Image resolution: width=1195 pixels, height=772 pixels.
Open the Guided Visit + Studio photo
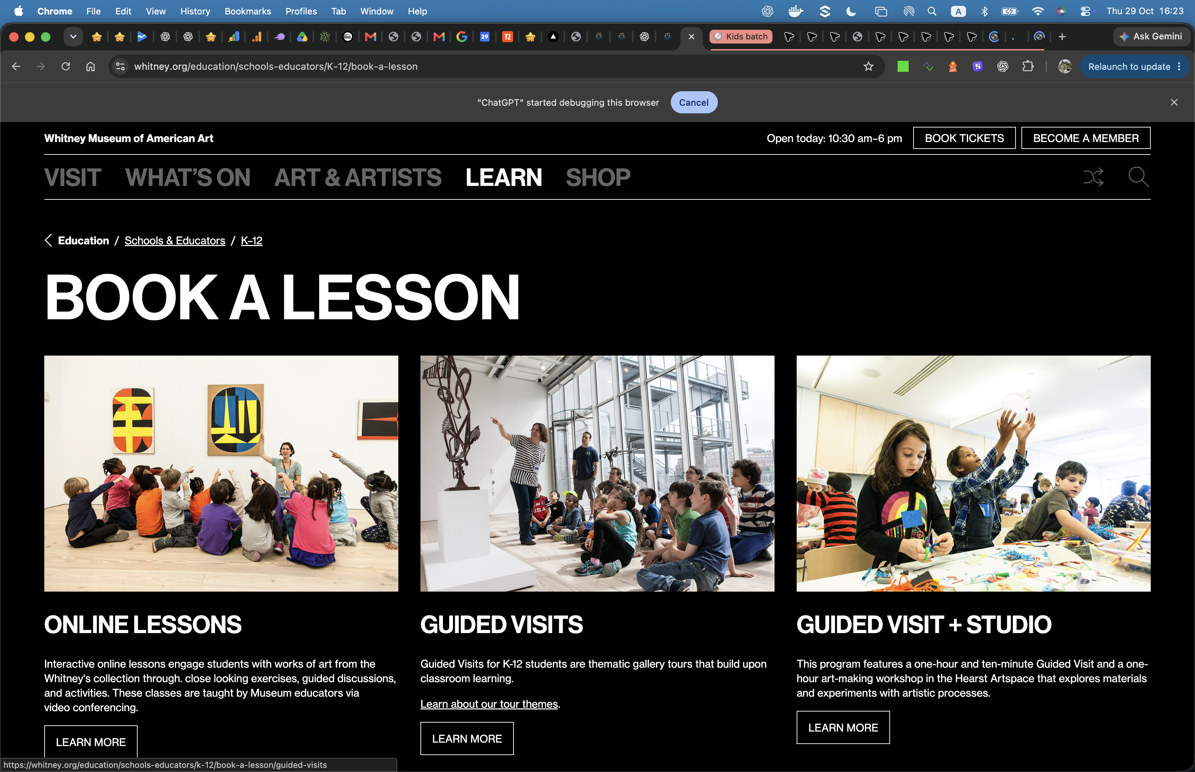pos(973,474)
